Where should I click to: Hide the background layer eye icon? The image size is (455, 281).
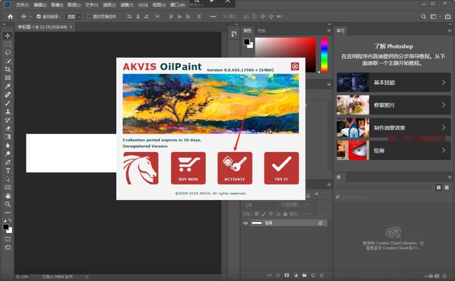(x=245, y=223)
